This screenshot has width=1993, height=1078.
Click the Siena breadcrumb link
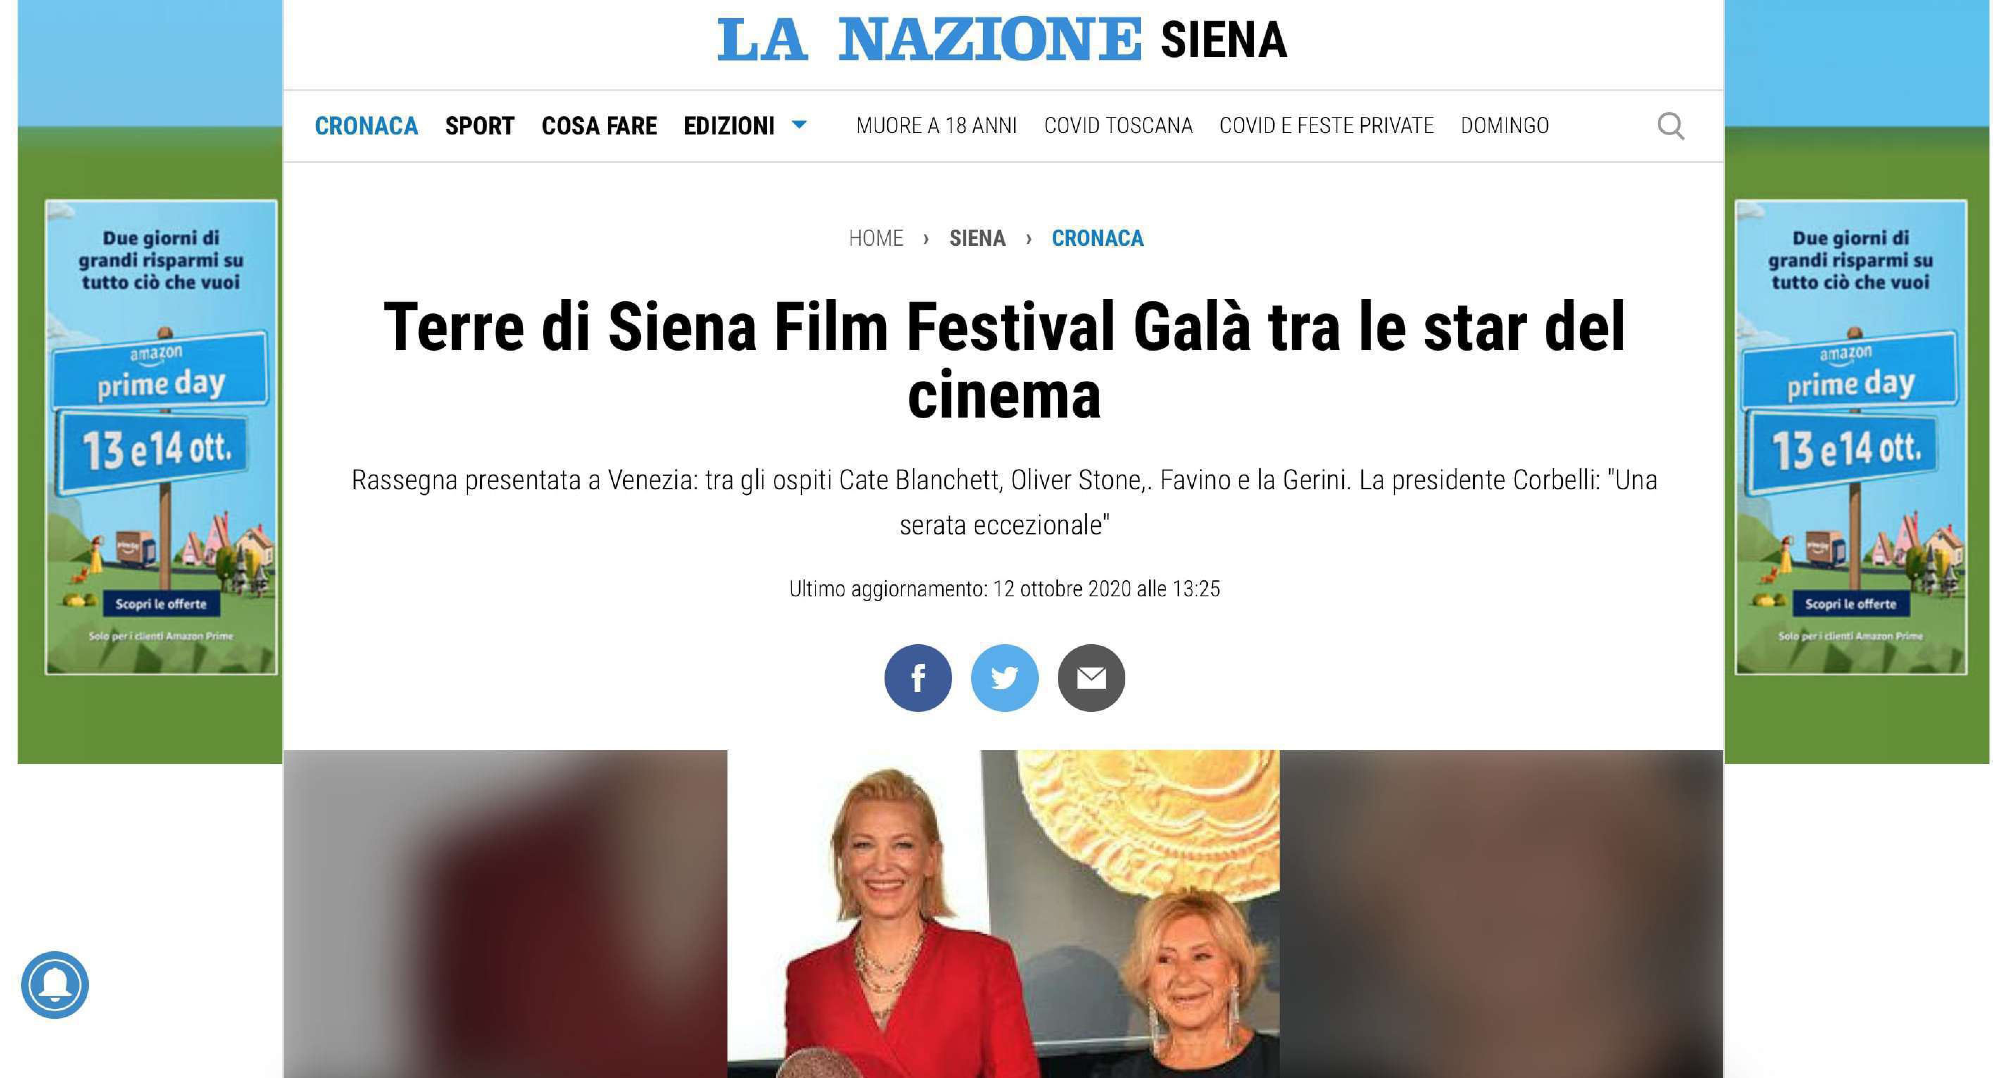tap(977, 238)
